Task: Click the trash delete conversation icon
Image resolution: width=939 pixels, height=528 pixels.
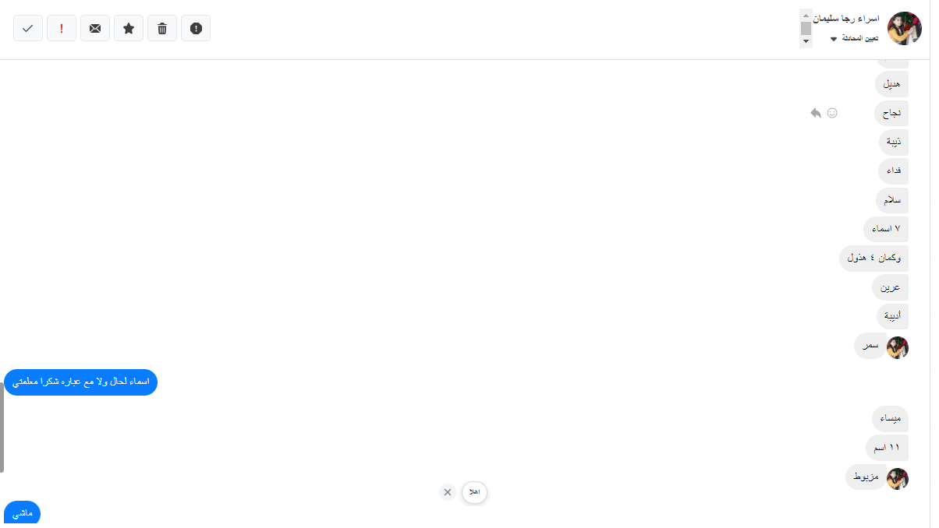Action: click(162, 28)
